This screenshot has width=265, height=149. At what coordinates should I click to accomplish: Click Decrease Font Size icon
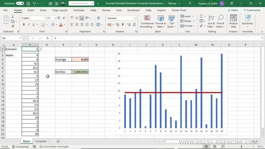(x=64, y=18)
